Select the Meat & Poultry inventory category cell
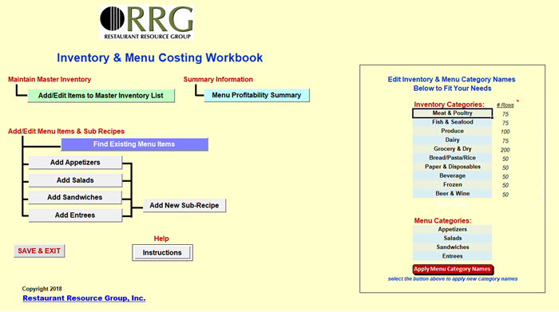Viewport: 559px width, 312px height. click(453, 113)
